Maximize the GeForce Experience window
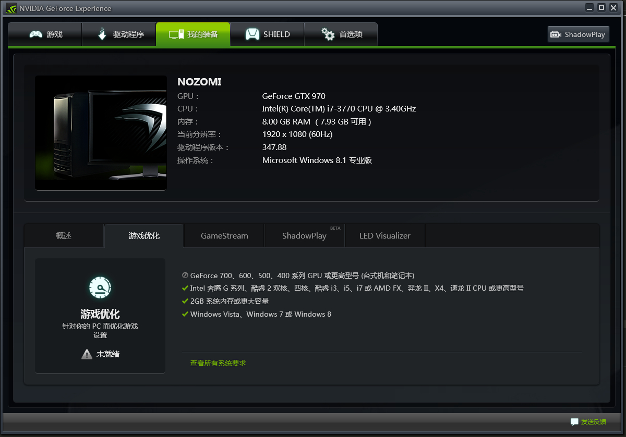 [601, 7]
